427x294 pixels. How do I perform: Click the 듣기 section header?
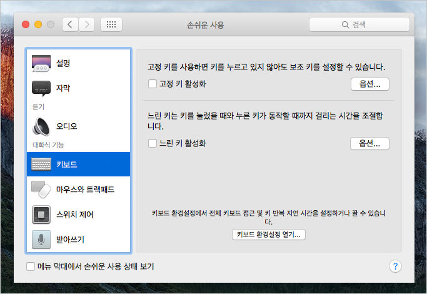click(38, 107)
